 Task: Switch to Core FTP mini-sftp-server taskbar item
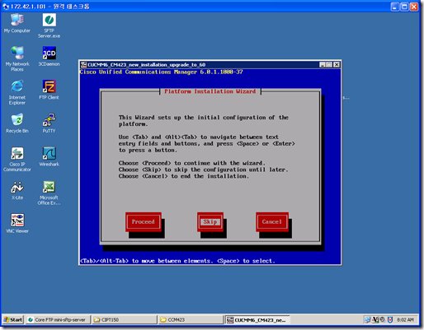(58, 319)
